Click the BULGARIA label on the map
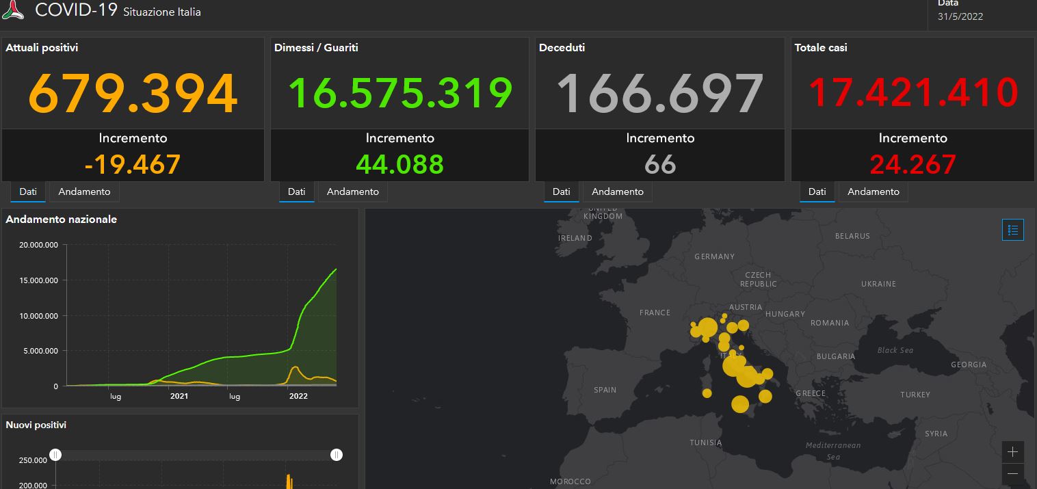Image resolution: width=1037 pixels, height=489 pixels. point(836,356)
